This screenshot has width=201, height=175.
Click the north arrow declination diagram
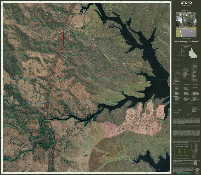pyautogui.click(x=182, y=51)
